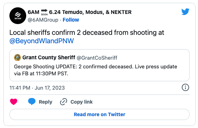Open the 6AM profile avatar

coord(18,16)
